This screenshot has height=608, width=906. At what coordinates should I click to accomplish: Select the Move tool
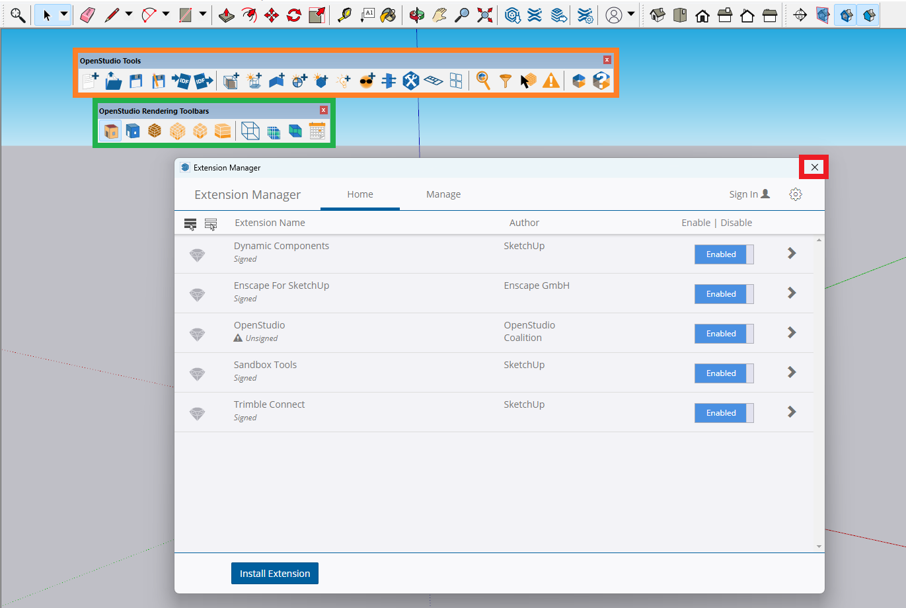click(x=272, y=15)
